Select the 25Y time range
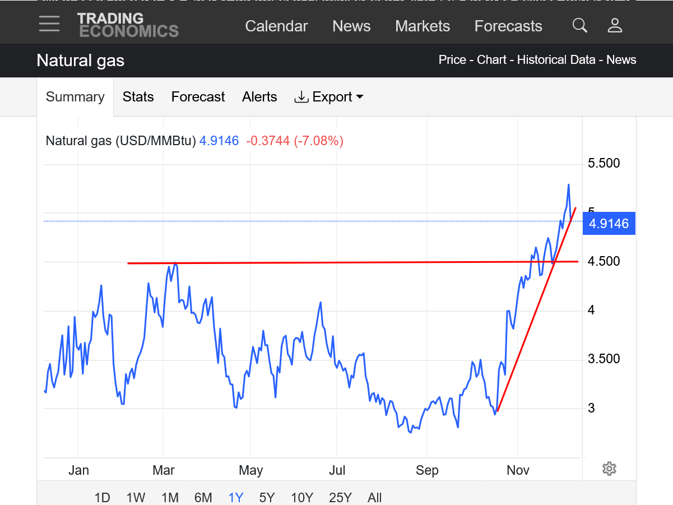The height and width of the screenshot is (505, 673). point(340,497)
